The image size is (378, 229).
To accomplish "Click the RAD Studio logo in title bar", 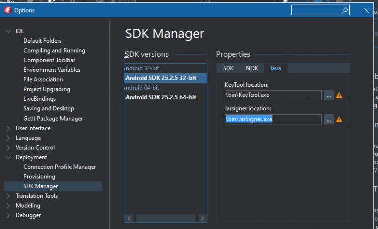I will point(8,10).
